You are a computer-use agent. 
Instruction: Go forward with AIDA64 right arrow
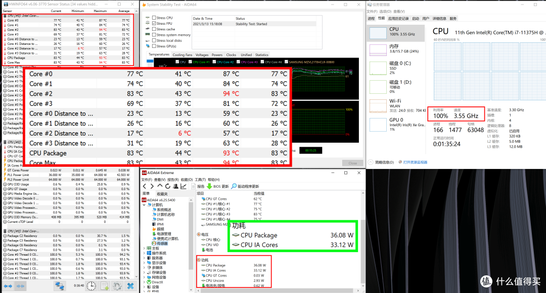coord(152,187)
